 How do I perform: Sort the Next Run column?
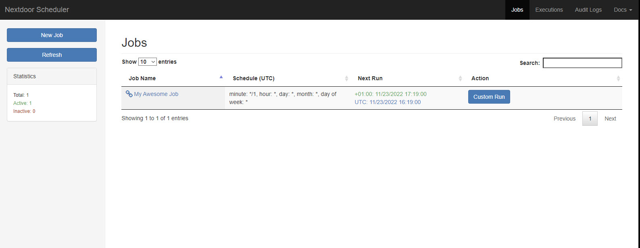tap(460, 78)
